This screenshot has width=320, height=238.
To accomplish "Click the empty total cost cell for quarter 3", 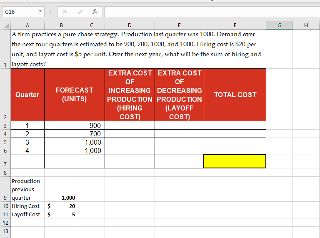I will point(235,142).
